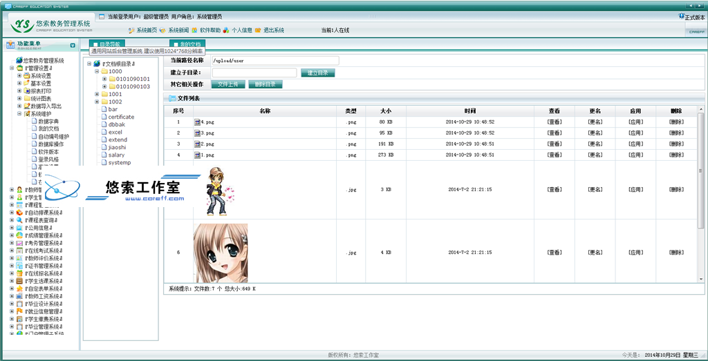The height and width of the screenshot is (361, 708).
Task: Select the dbbak directory
Action: click(116, 125)
